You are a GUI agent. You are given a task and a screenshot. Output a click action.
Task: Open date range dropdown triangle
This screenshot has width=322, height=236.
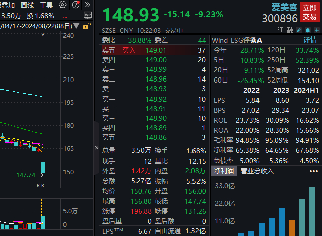[76, 26]
